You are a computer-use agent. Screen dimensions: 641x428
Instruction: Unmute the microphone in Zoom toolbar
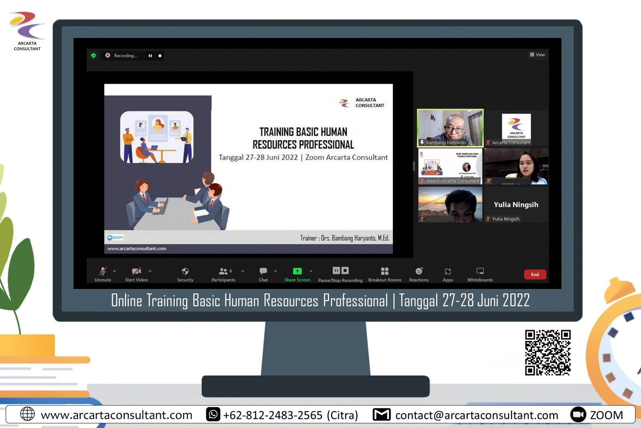coord(103,272)
